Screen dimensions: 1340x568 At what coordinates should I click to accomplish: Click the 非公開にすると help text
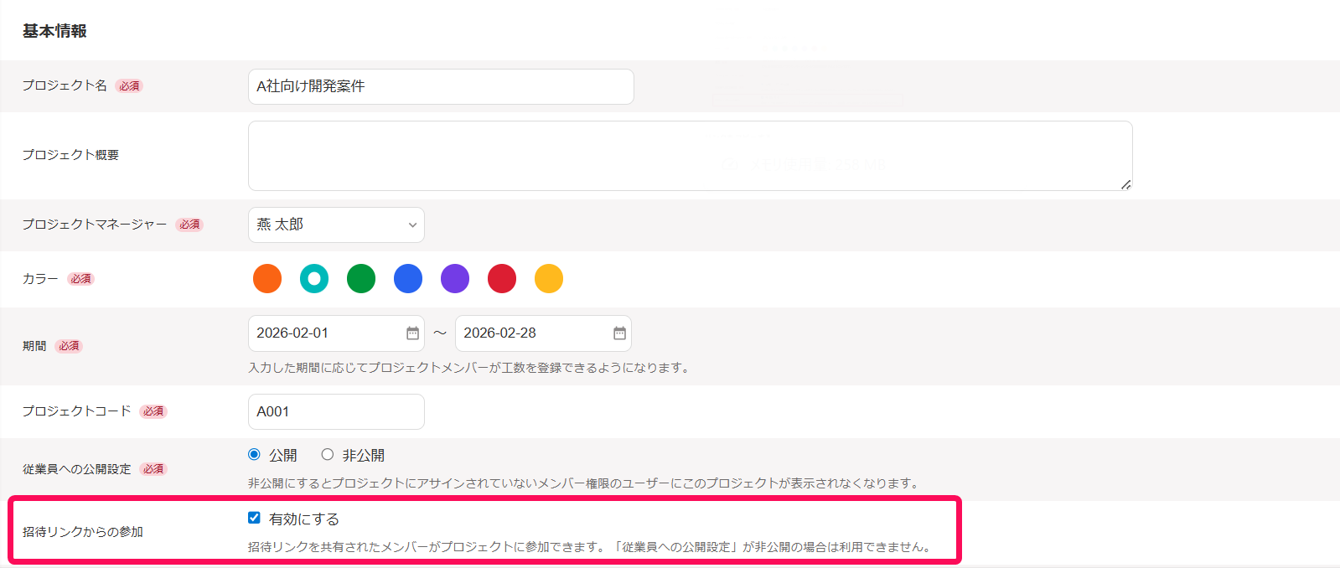point(585,483)
